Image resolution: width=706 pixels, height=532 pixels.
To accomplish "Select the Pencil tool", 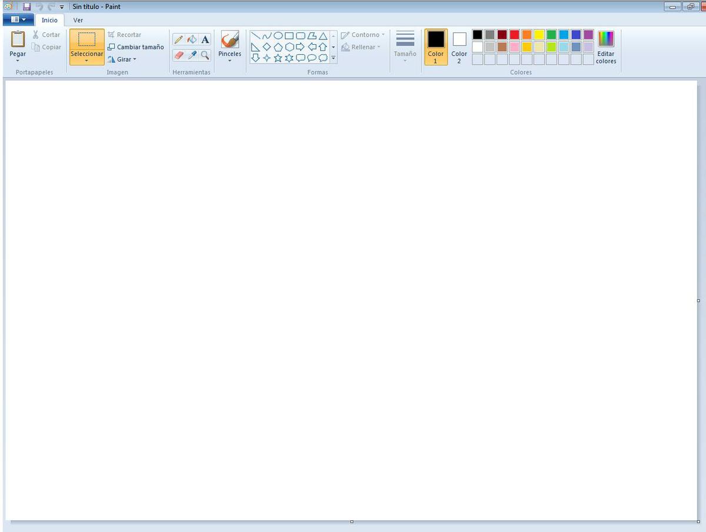I will [179, 40].
